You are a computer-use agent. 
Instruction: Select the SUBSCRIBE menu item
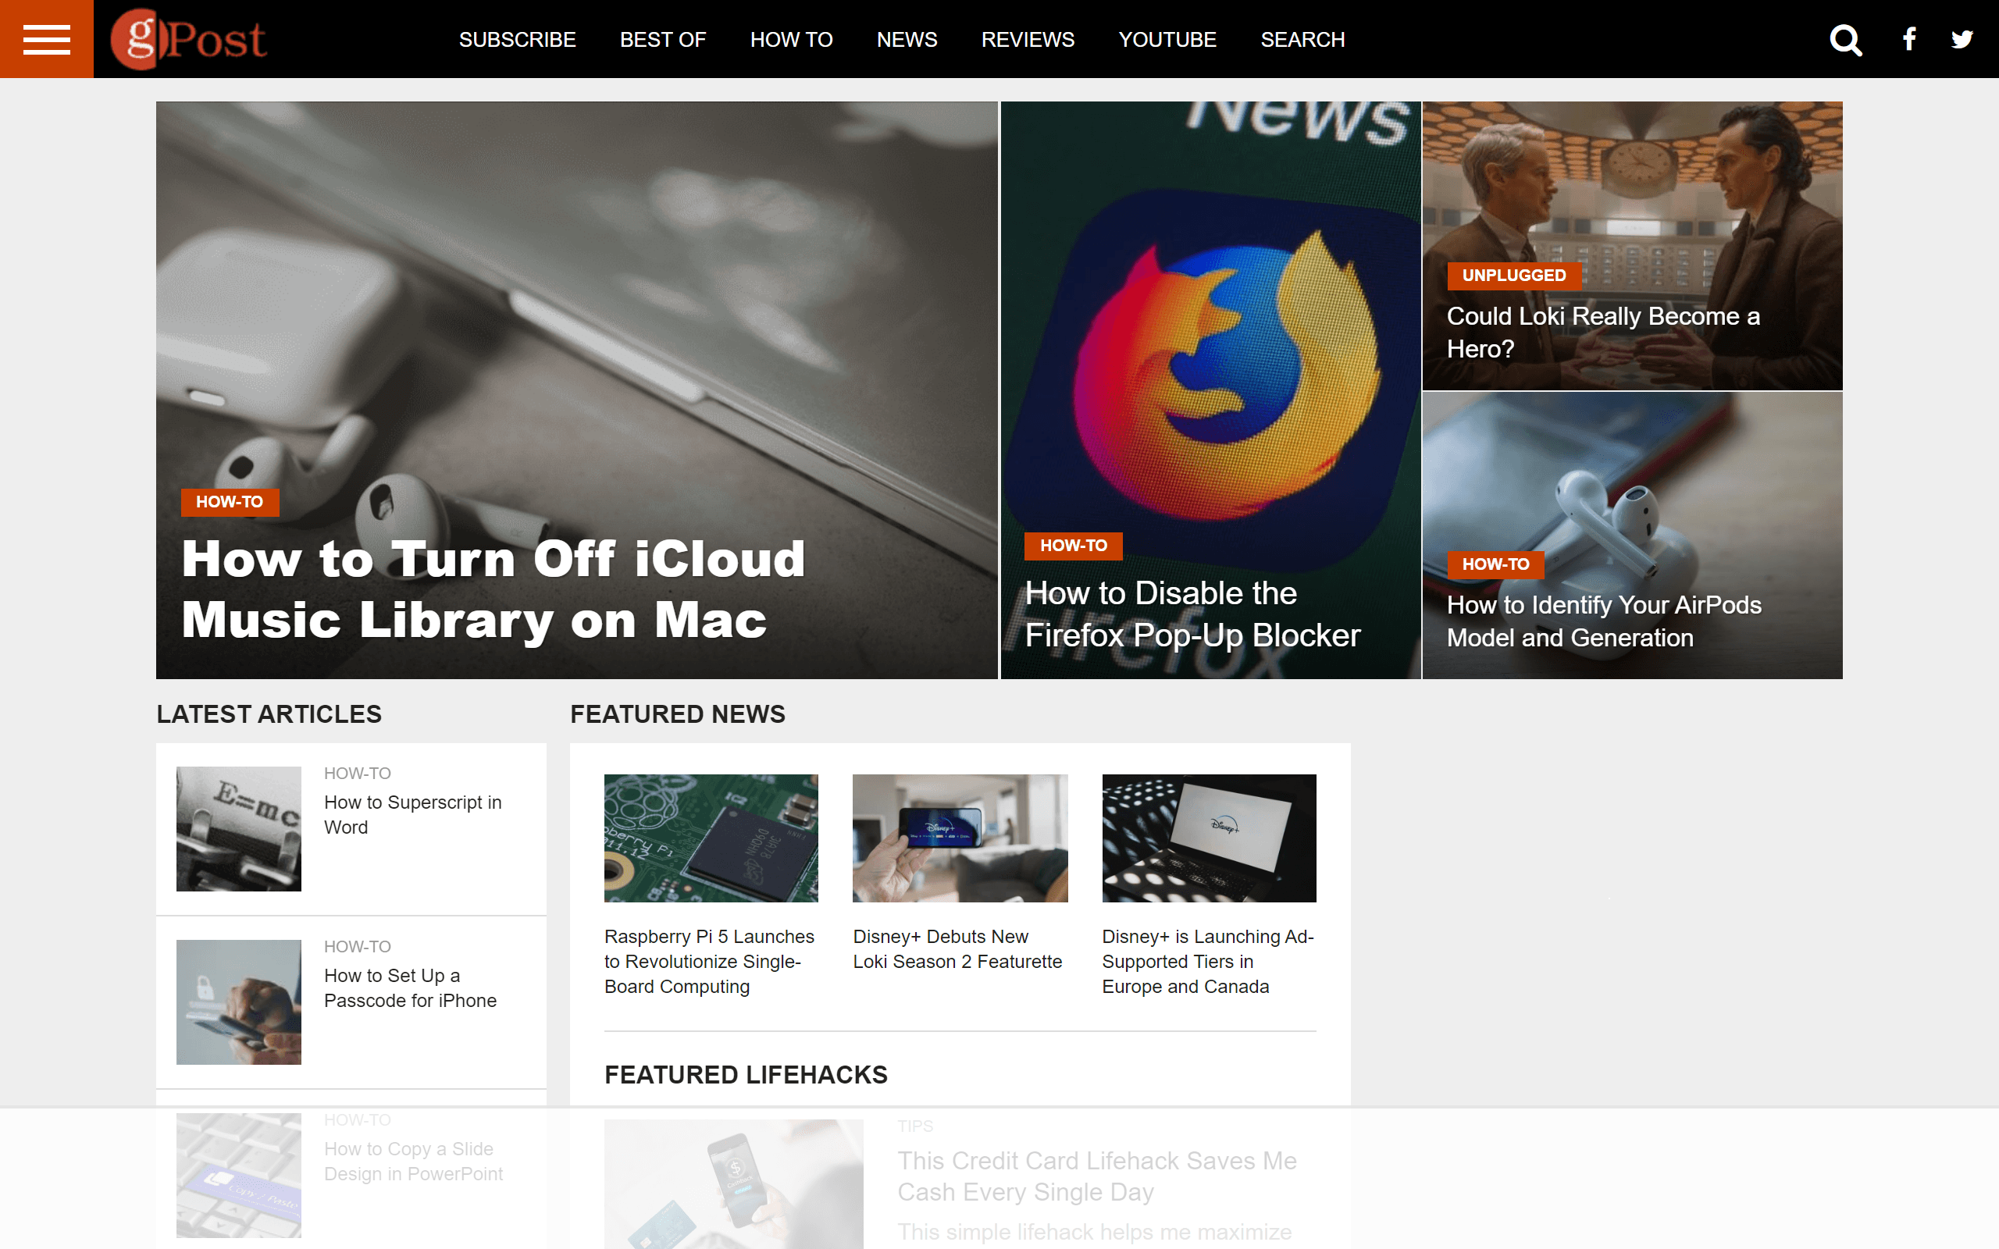517,40
